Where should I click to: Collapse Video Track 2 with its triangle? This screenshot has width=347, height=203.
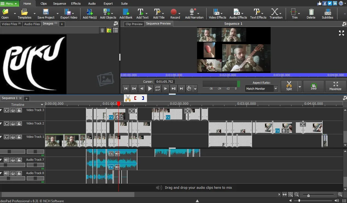[x=1, y=124]
